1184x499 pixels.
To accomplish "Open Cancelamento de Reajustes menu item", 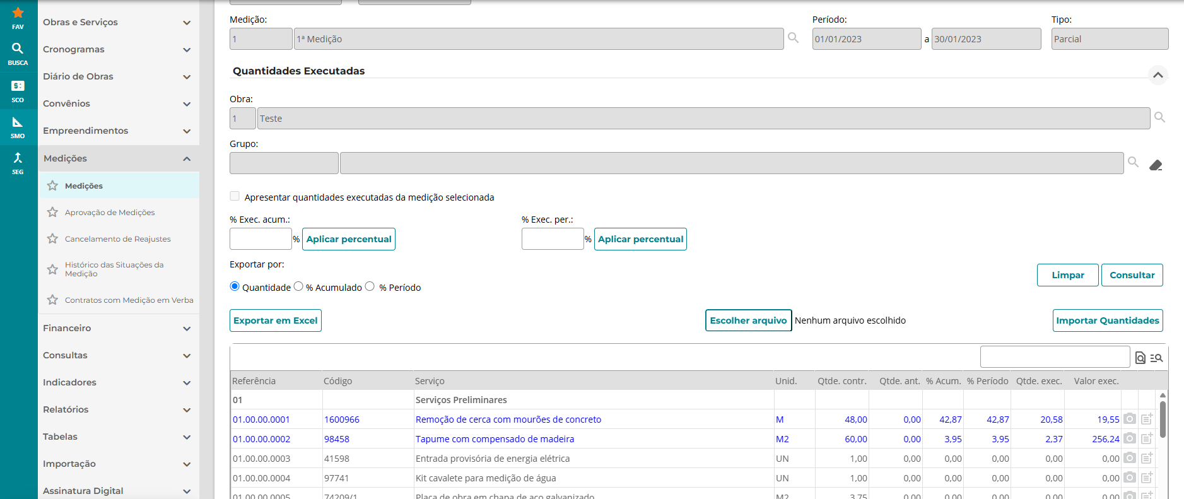I will [x=117, y=239].
